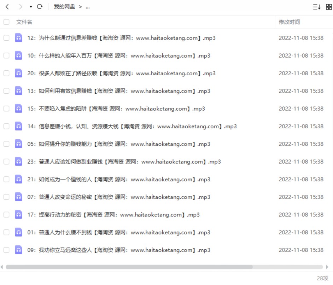Viewport: 333px width, 285px height.
Task: Select file name 12：为什么能通过信息差赚钱
Action: click(x=122, y=38)
